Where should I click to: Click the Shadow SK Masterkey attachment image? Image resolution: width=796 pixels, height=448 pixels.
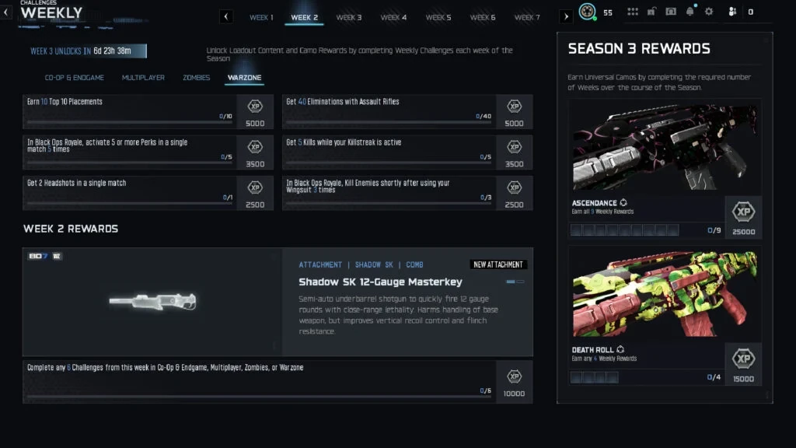pos(152,302)
